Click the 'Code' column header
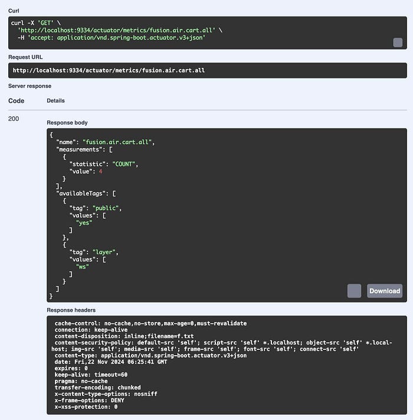 click(17, 101)
